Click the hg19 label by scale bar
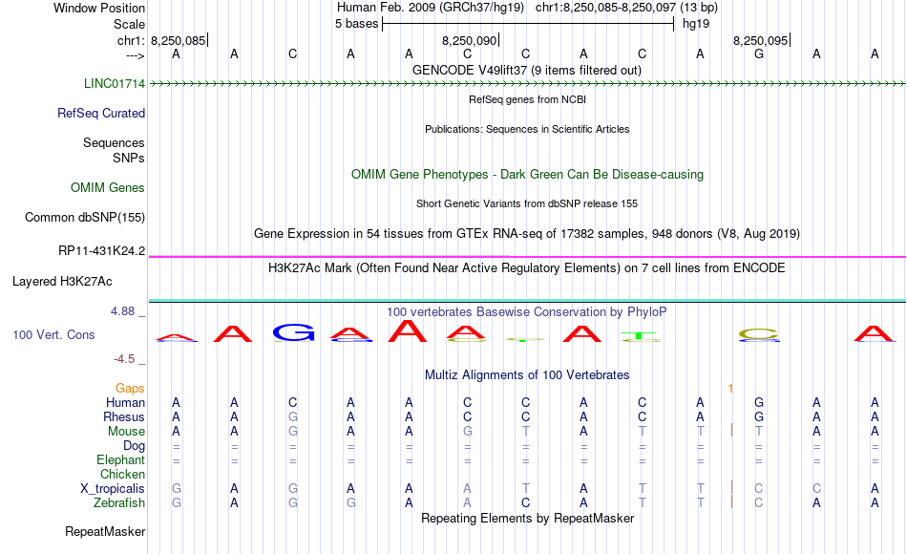Viewport: 907px width, 554px height. pyautogui.click(x=696, y=24)
